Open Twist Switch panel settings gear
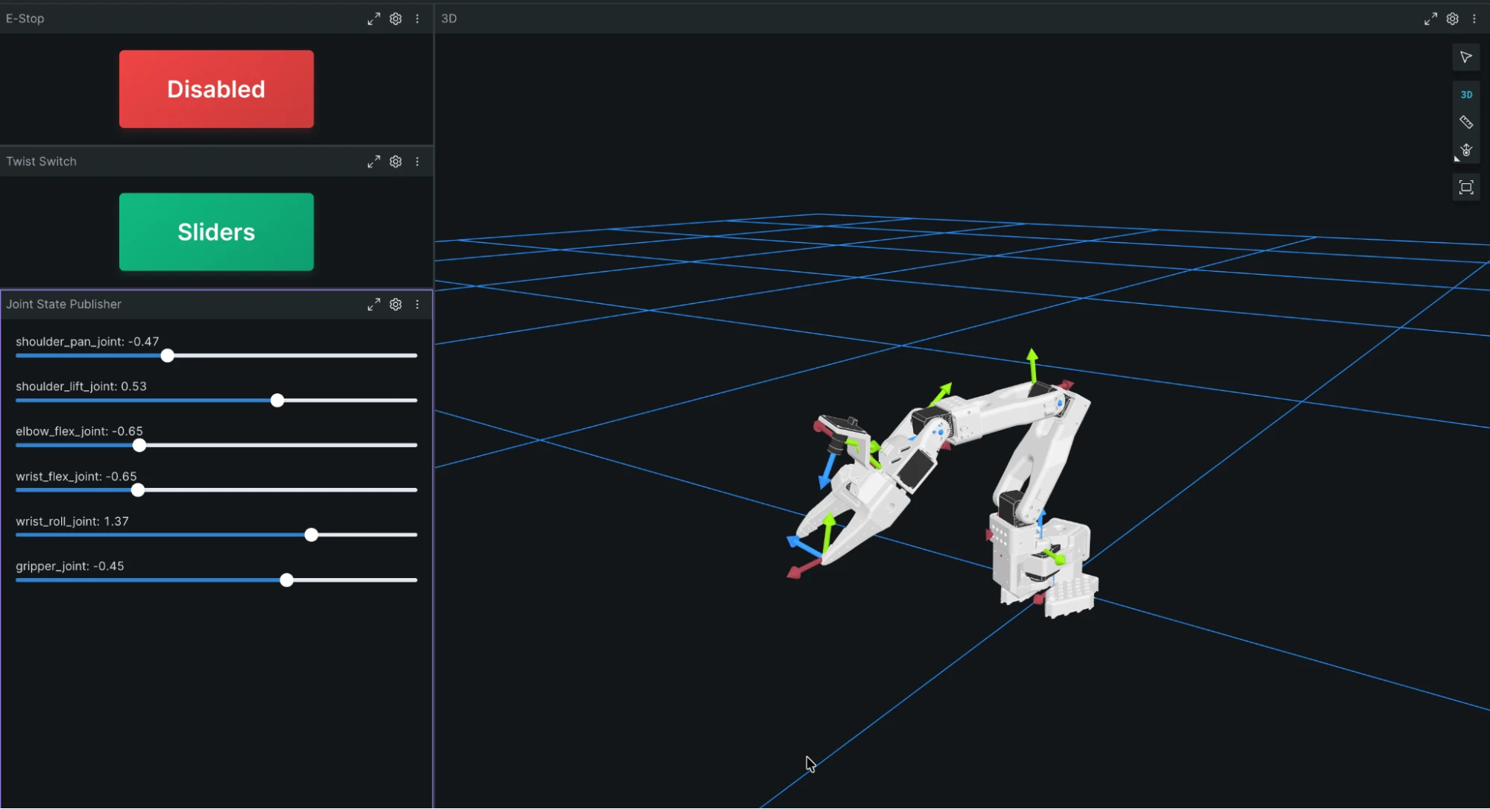This screenshot has width=1490, height=809. [396, 162]
